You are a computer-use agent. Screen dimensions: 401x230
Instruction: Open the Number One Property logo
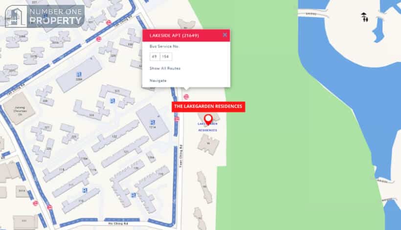tap(45, 16)
